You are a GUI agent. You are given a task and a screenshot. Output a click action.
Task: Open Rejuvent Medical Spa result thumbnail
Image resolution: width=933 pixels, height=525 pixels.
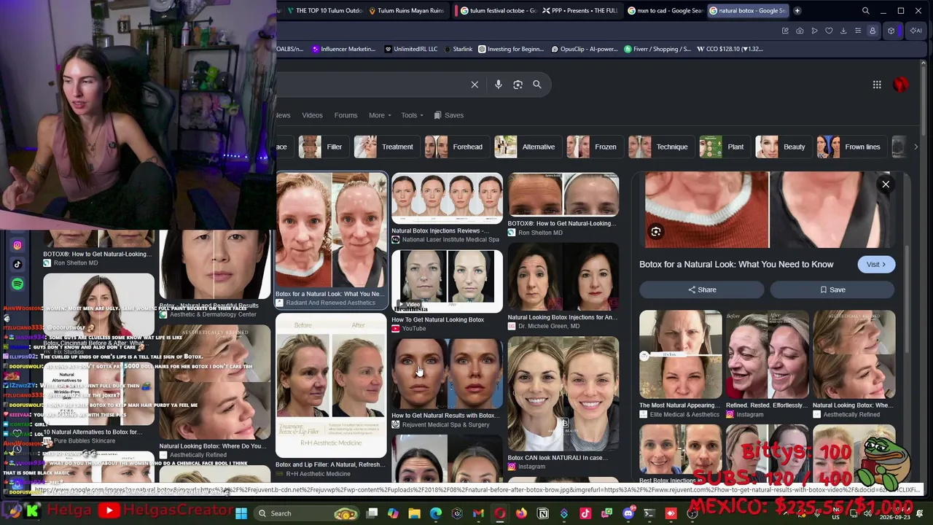447,373
